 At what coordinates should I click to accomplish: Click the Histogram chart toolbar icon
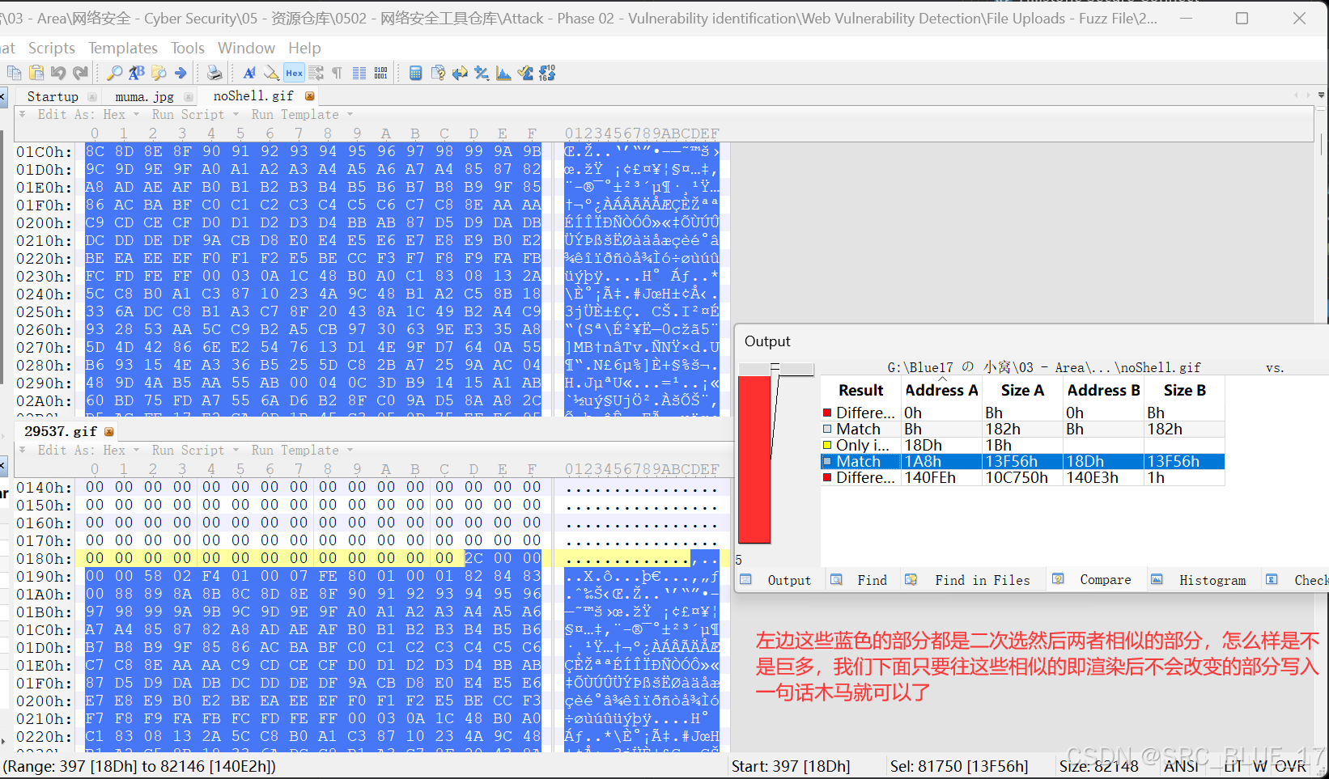tap(503, 73)
